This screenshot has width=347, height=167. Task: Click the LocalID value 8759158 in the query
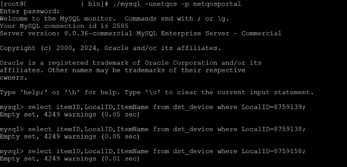(291, 151)
